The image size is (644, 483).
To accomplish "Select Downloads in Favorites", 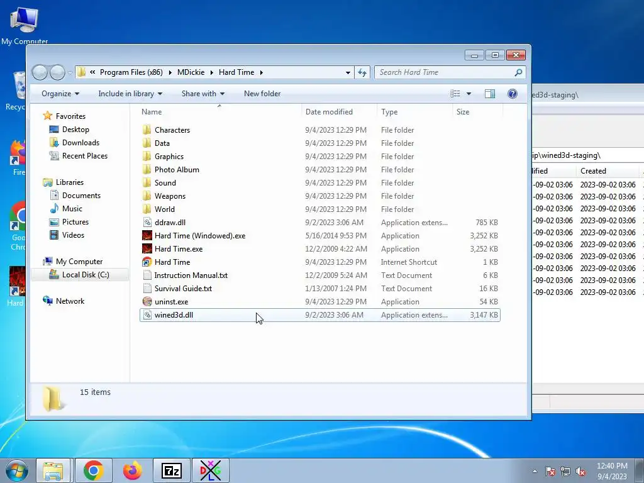I will pos(80,143).
